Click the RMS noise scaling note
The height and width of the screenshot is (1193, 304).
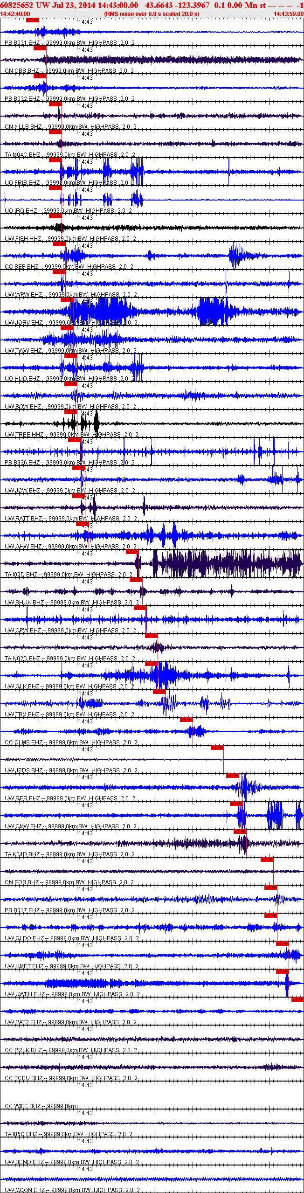[152, 14]
